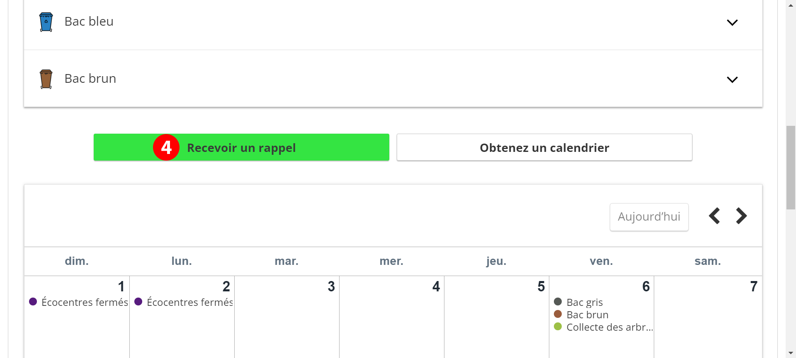Open the Collecte des arbr... event

coord(609,327)
